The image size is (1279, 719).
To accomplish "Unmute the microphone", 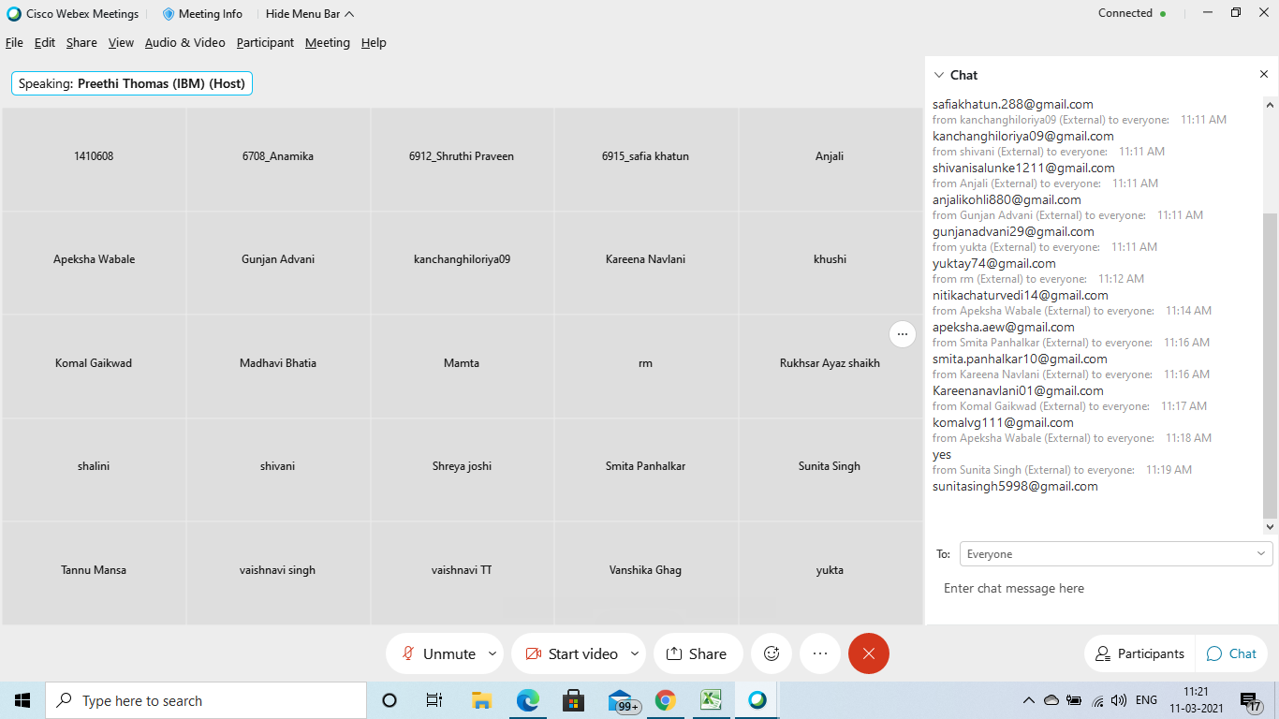I will point(438,653).
